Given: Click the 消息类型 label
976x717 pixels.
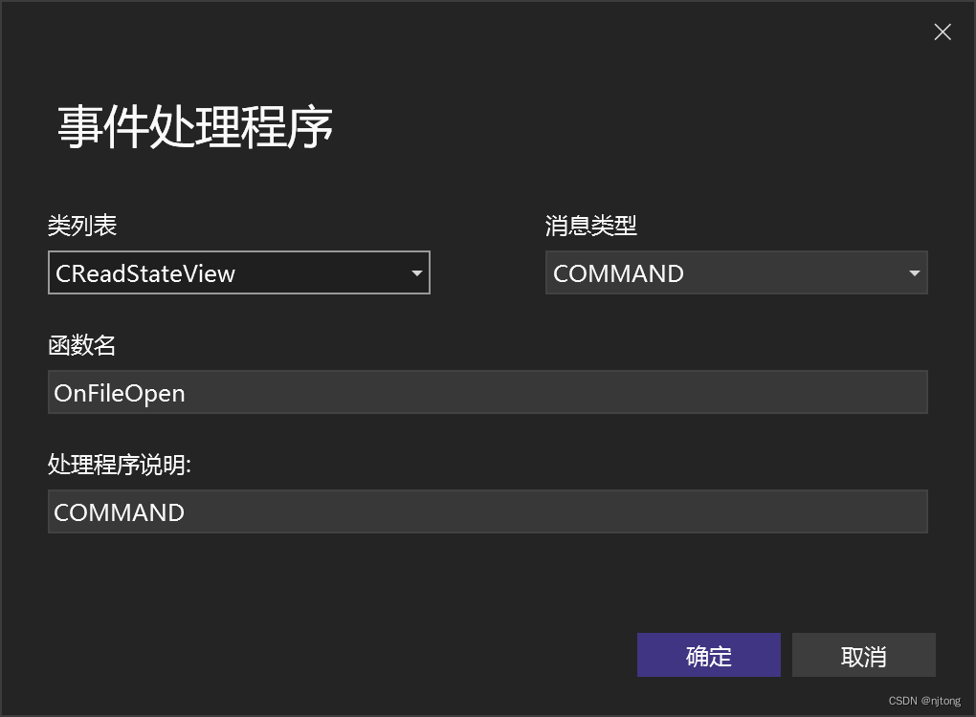Looking at the screenshot, I should 590,225.
